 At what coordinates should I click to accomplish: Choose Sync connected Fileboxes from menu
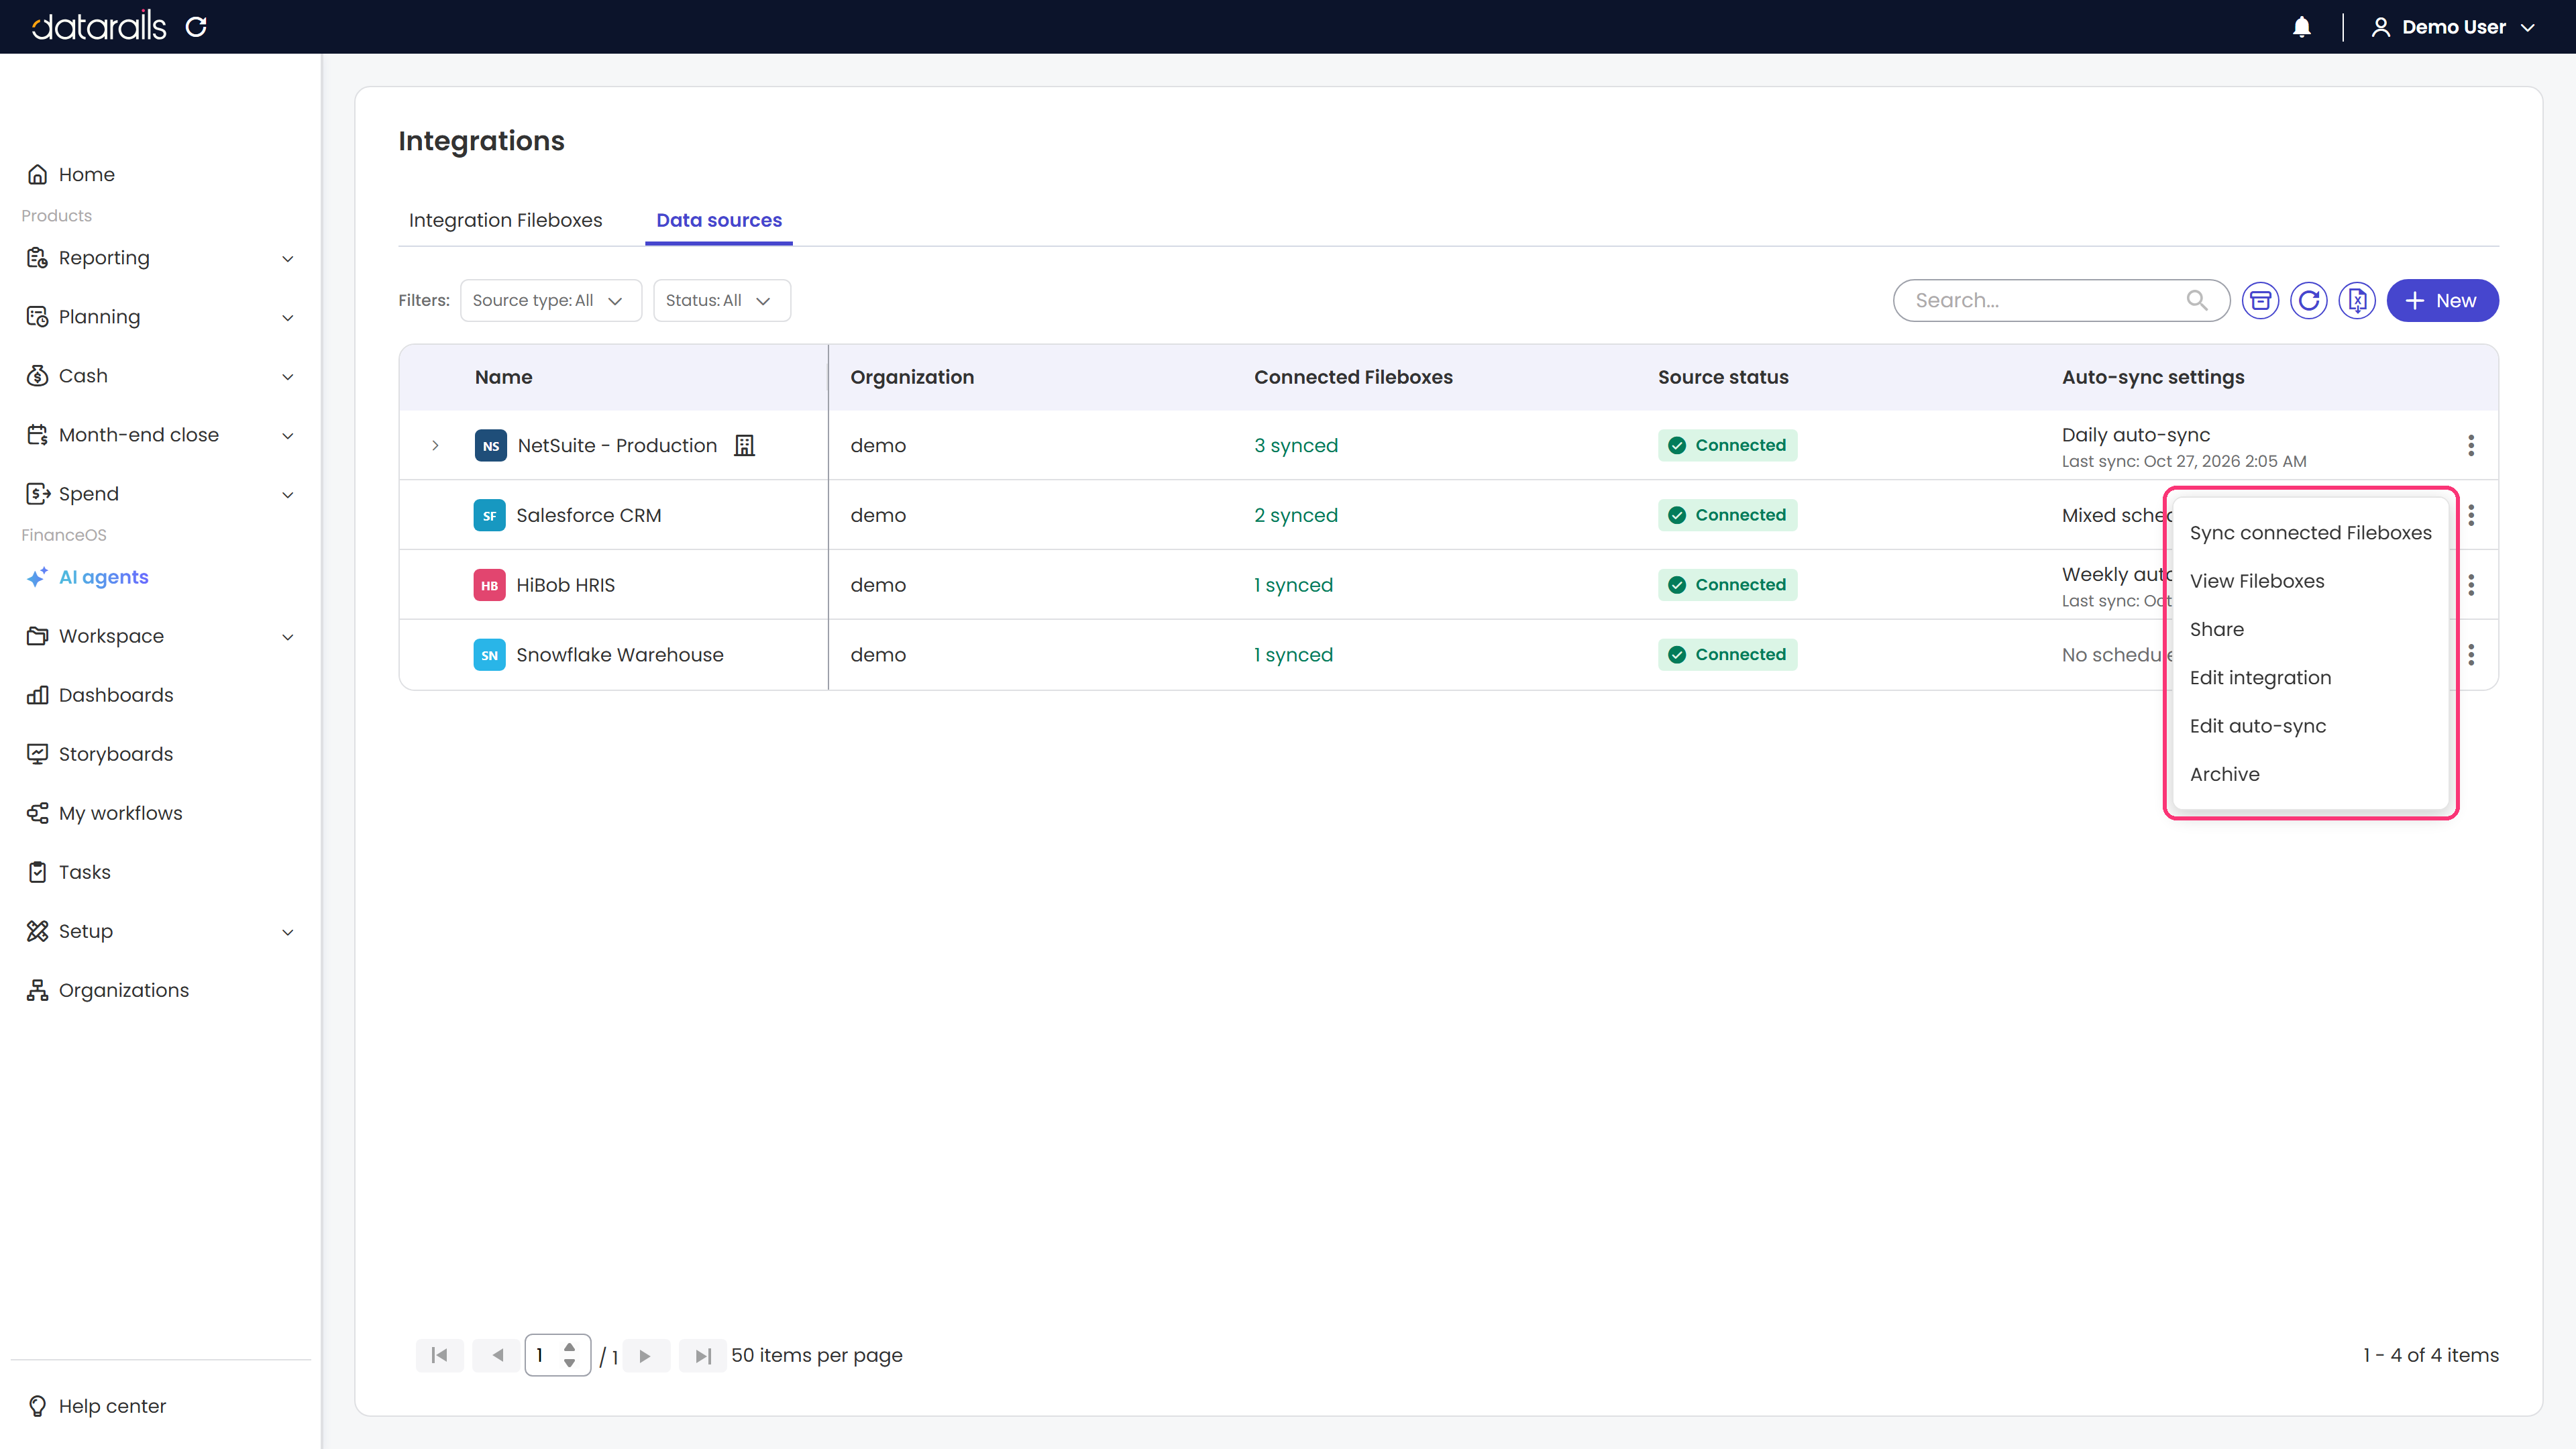2310,533
